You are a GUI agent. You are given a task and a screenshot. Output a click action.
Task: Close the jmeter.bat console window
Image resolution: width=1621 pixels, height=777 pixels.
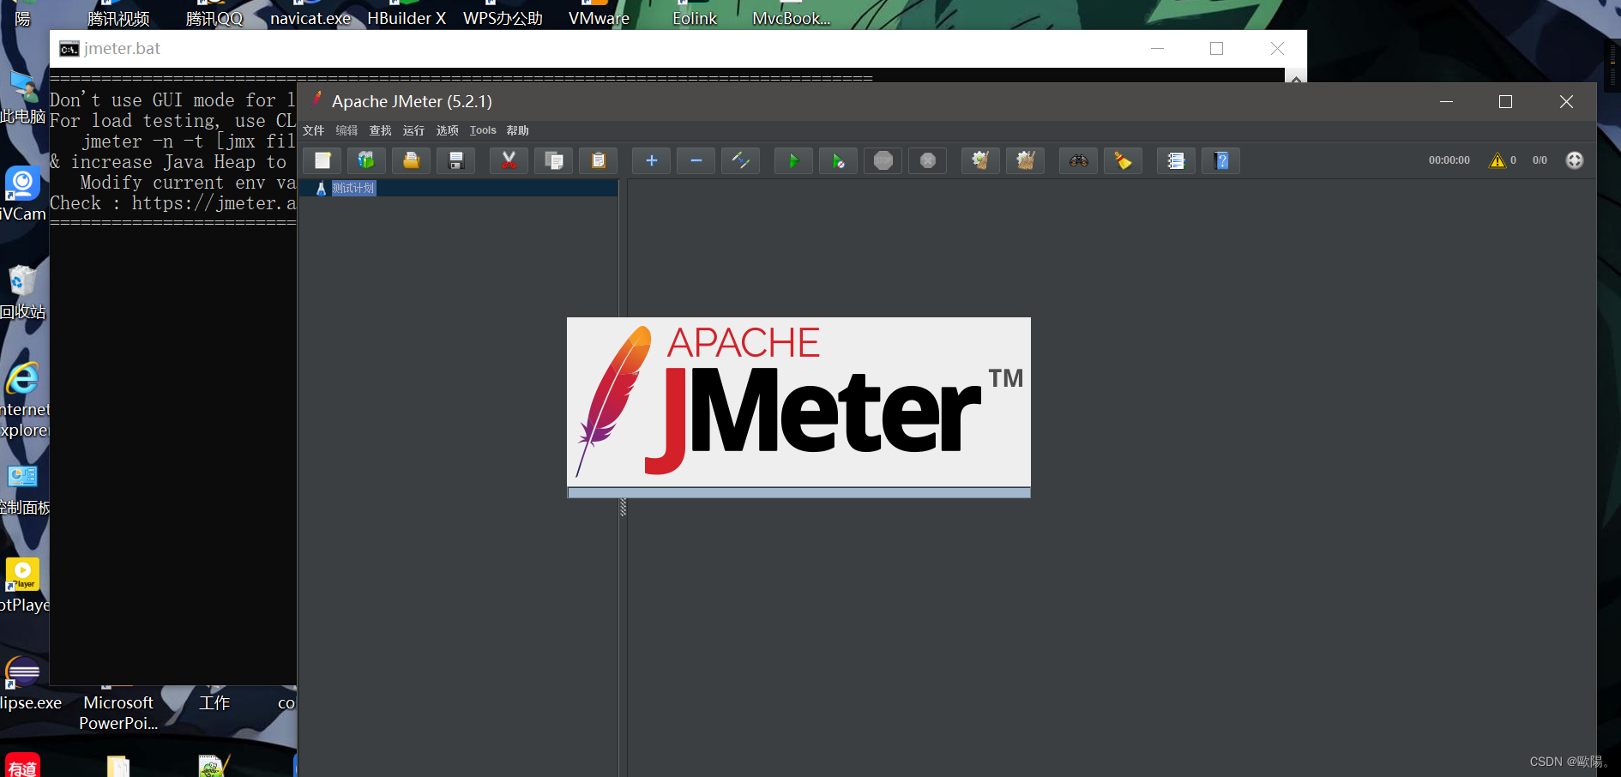tap(1277, 49)
